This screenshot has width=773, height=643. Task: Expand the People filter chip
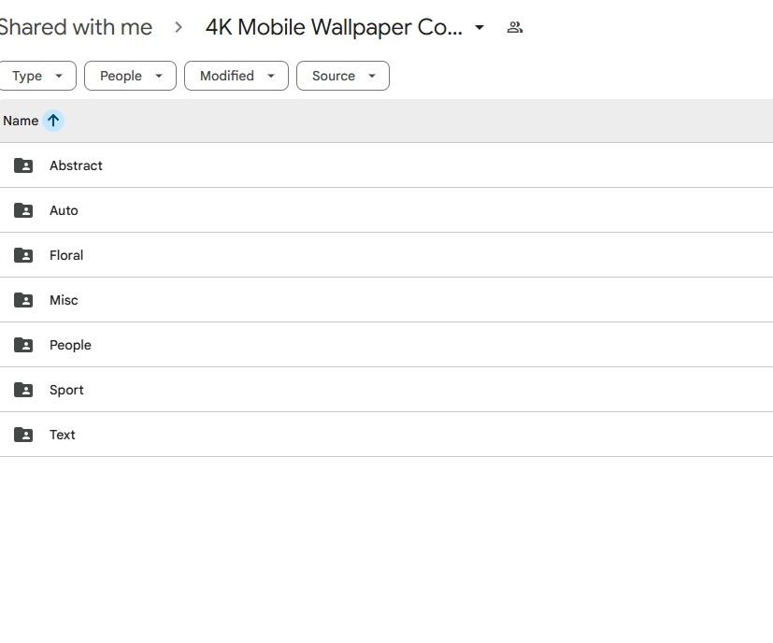(129, 76)
